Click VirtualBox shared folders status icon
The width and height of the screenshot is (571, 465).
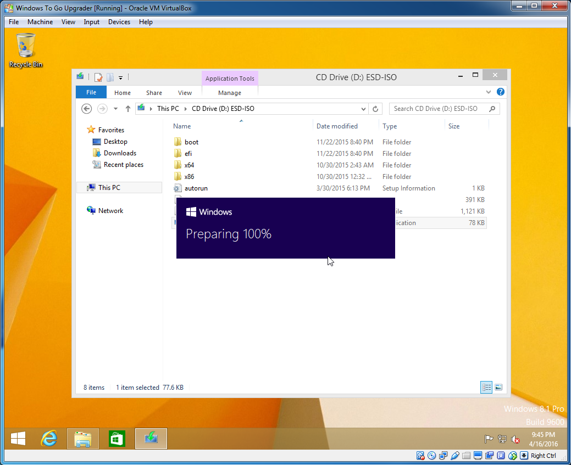point(467,456)
